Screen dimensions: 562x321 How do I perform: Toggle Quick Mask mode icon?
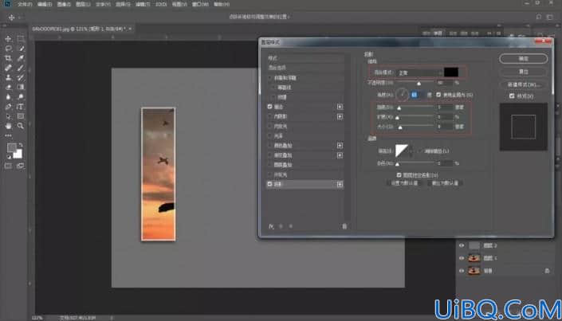[x=8, y=166]
